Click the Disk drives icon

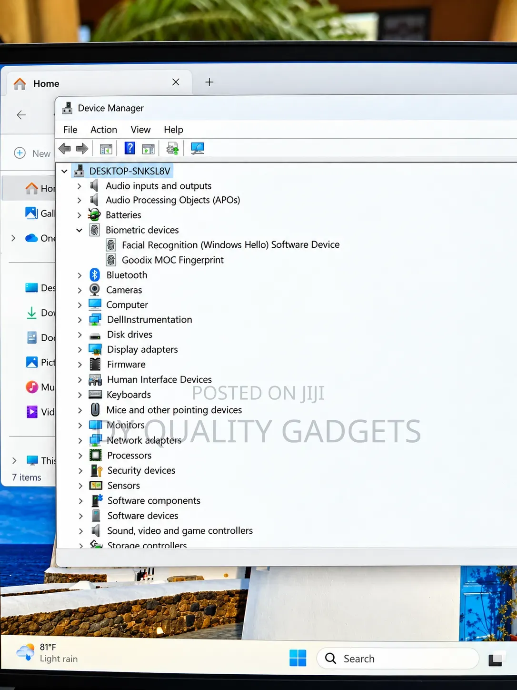95,335
